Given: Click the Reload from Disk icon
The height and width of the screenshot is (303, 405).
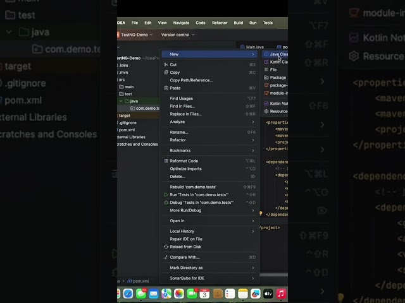Looking at the screenshot, I should (x=166, y=247).
